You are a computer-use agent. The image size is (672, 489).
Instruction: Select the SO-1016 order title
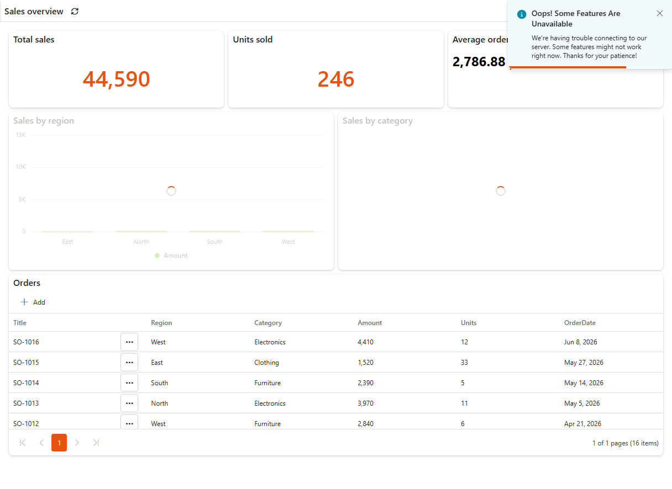pyautogui.click(x=26, y=342)
